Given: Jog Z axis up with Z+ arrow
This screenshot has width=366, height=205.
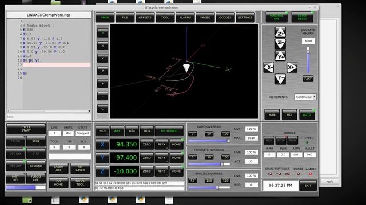Looking at the screenshot, I should pos(280,32).
